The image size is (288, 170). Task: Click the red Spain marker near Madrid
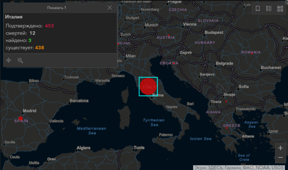pos(21,118)
